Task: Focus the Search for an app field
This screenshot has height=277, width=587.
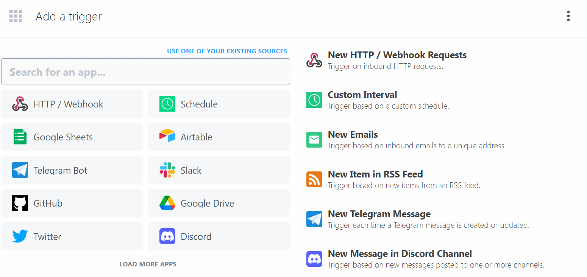Action: [x=145, y=72]
